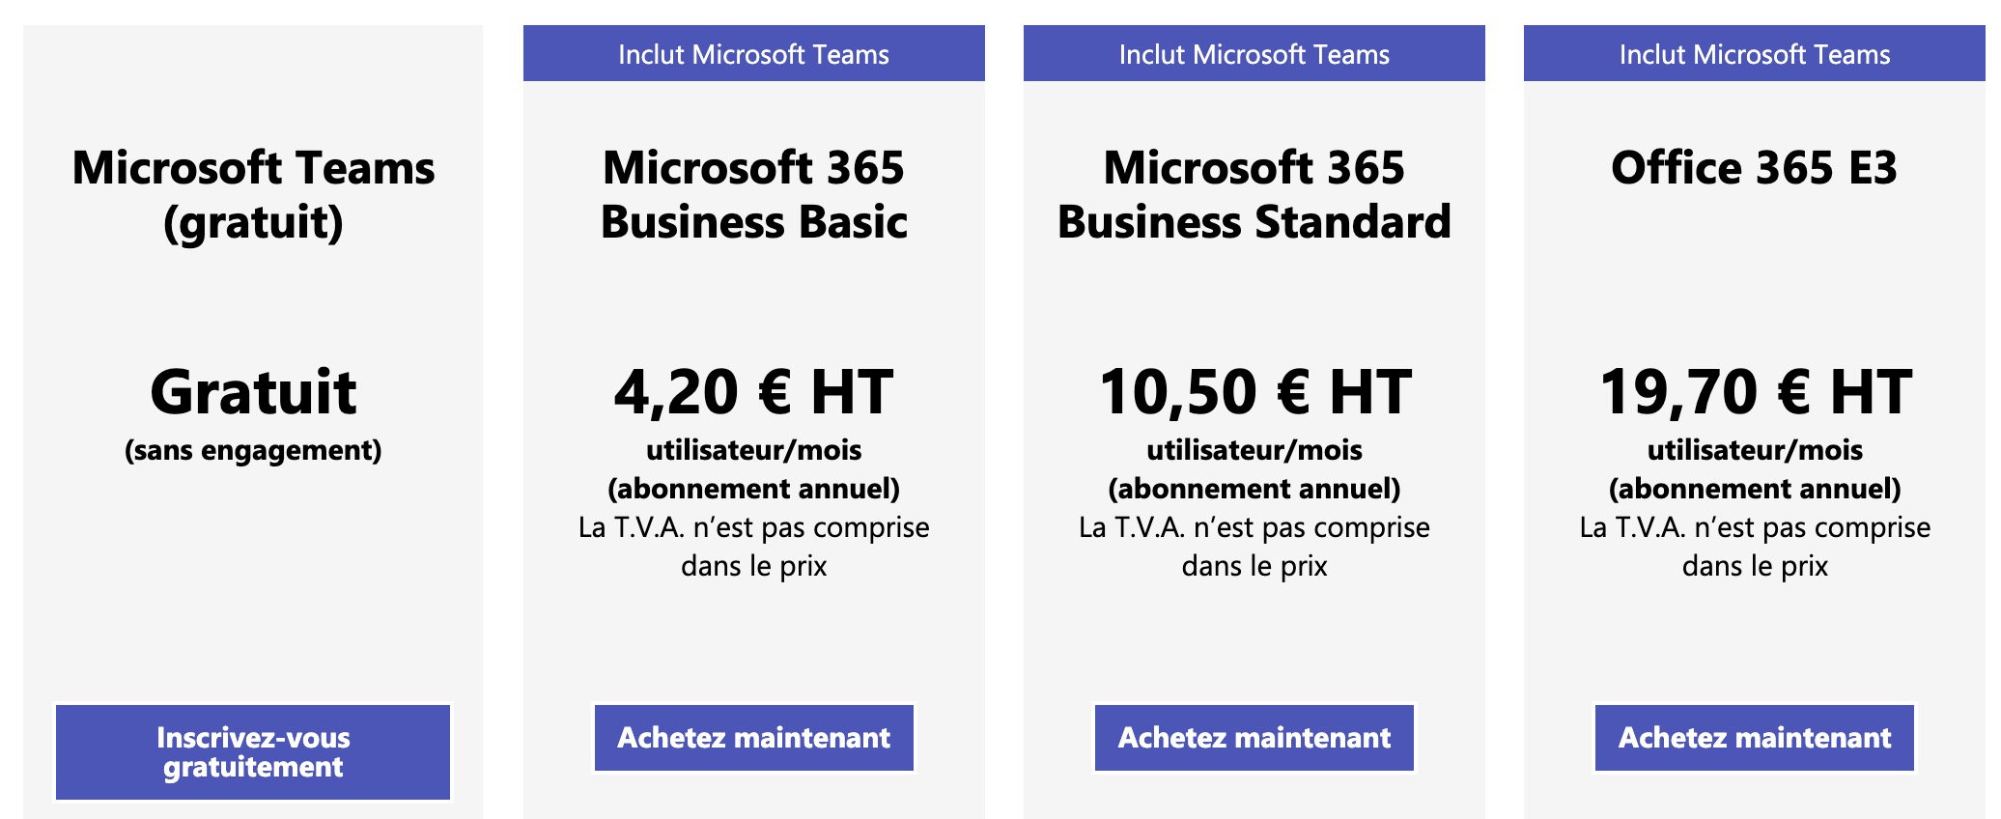Click the Business Basic Inclut Microsoft Teams banner
Screen dimensions: 2001x819
pyautogui.click(x=753, y=54)
